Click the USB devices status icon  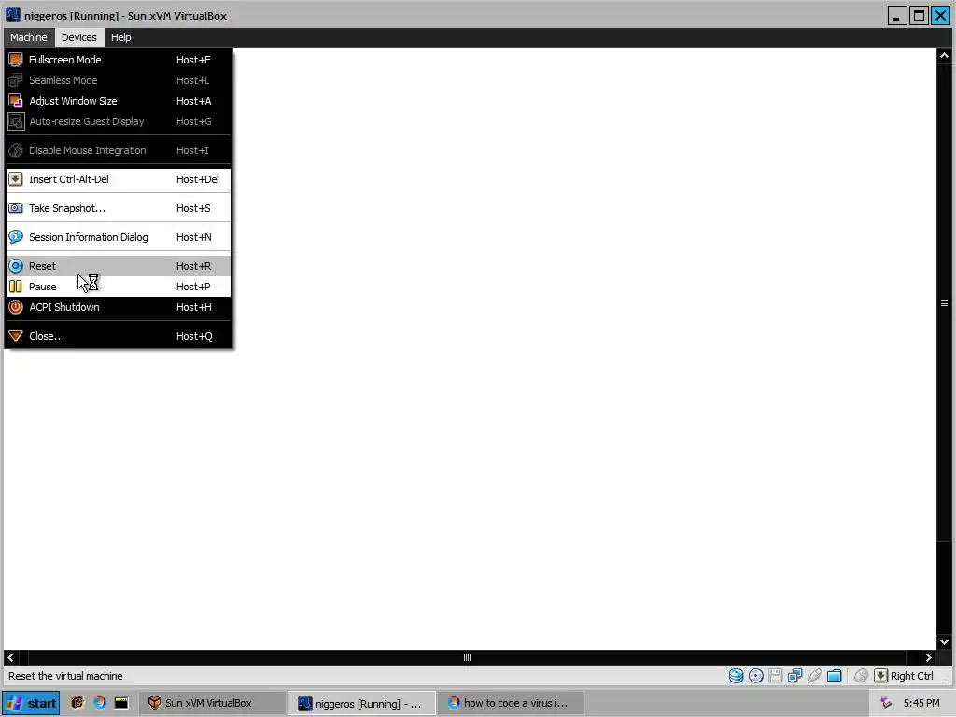[814, 676]
